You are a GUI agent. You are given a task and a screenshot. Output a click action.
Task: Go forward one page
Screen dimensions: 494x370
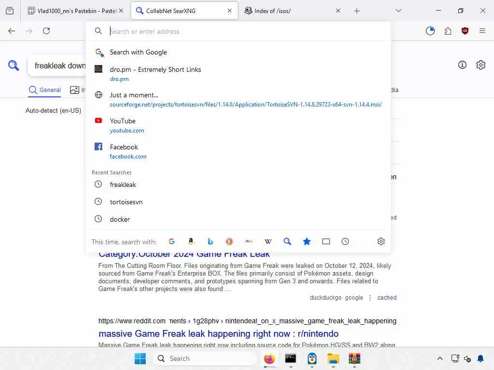point(29,31)
